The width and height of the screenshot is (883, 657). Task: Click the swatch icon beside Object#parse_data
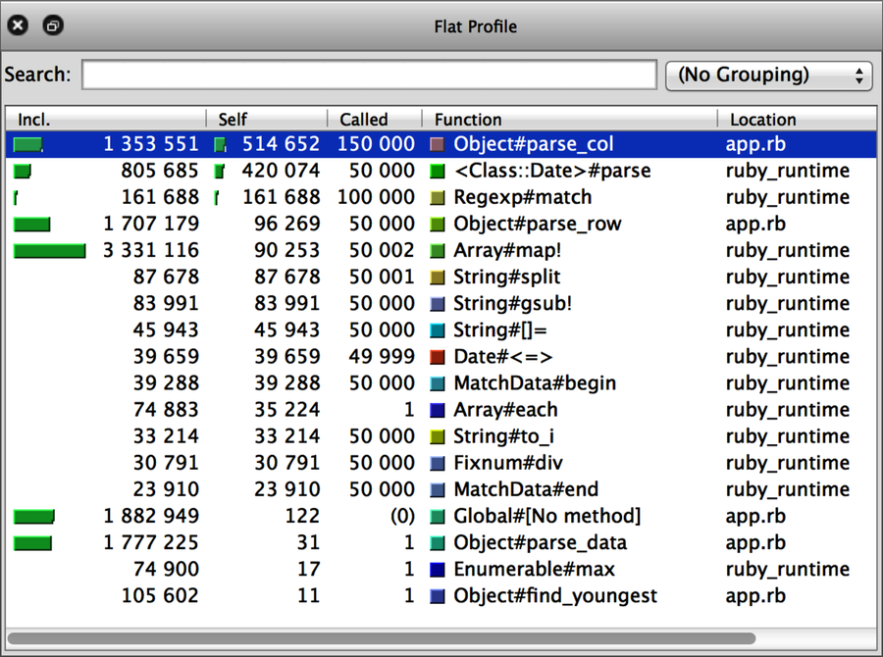tap(437, 542)
